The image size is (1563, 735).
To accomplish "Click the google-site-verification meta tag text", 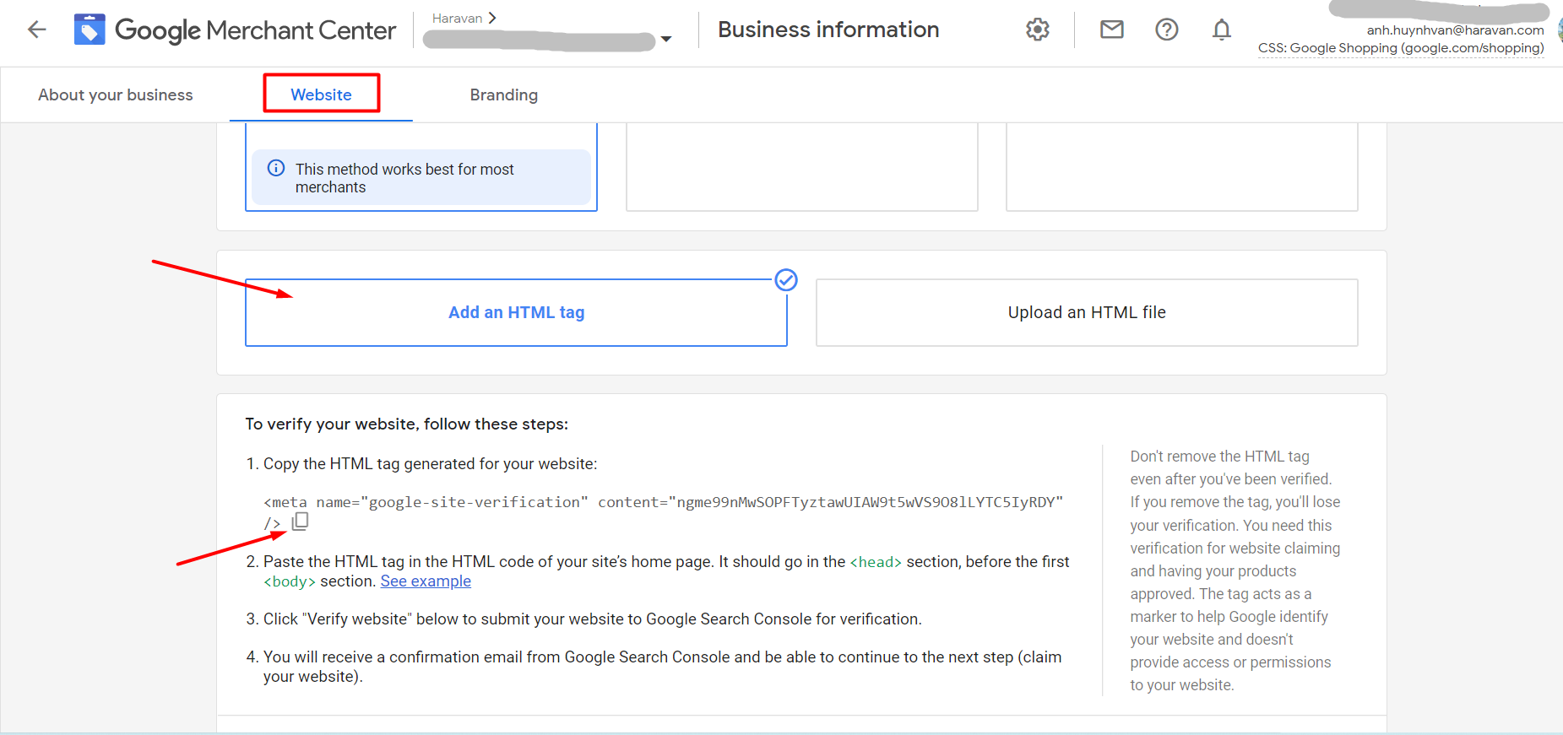I will coord(663,502).
